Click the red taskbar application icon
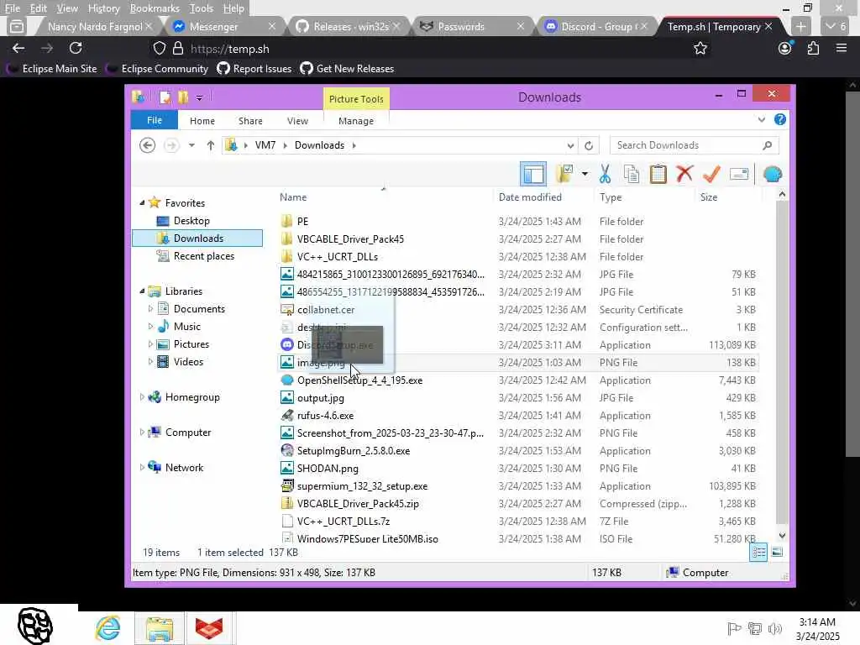 click(x=209, y=628)
